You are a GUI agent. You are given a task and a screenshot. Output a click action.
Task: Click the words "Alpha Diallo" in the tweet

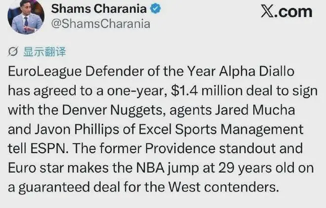point(256,72)
